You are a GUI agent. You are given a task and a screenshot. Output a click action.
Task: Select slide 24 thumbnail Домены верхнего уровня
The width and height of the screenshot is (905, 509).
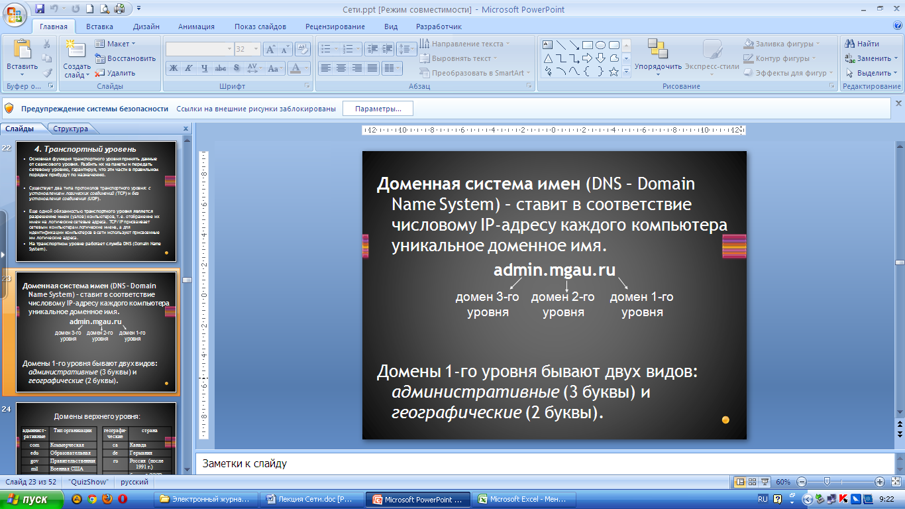click(96, 437)
